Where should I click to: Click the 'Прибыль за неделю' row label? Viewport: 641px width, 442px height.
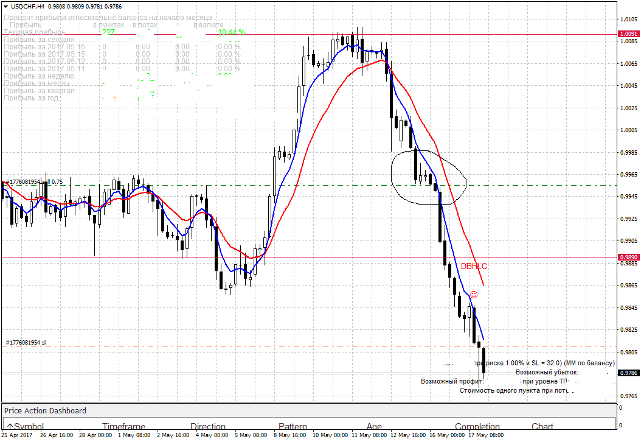[39, 76]
